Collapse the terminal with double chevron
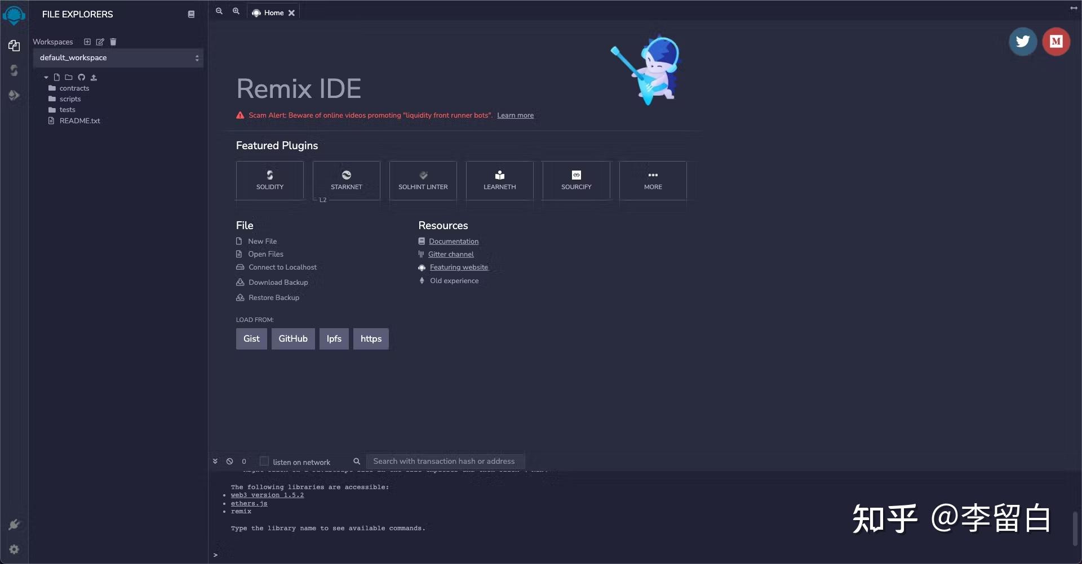Image resolution: width=1082 pixels, height=564 pixels. [x=215, y=462]
